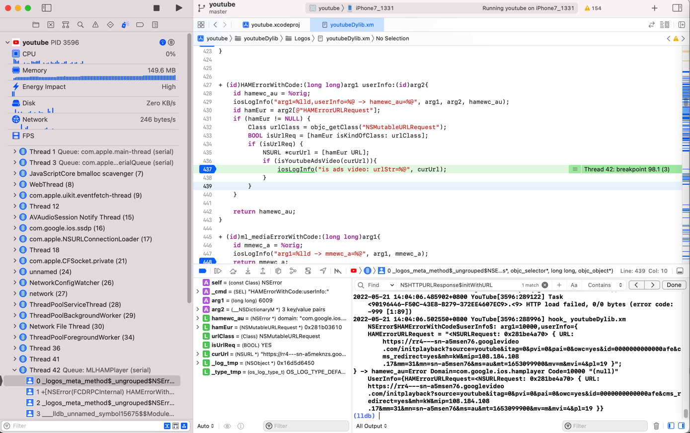This screenshot has width=690, height=433.
Task: Open Debug View Hierarchy
Action: point(278,271)
